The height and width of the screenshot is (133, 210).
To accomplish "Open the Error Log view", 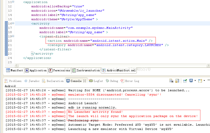I will click(x=130, y=81).
